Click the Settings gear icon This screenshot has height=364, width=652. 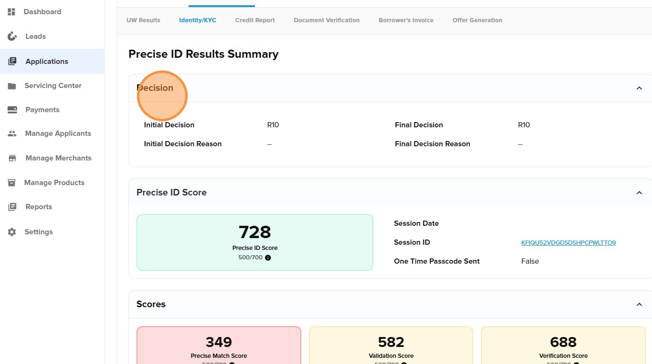pos(12,232)
